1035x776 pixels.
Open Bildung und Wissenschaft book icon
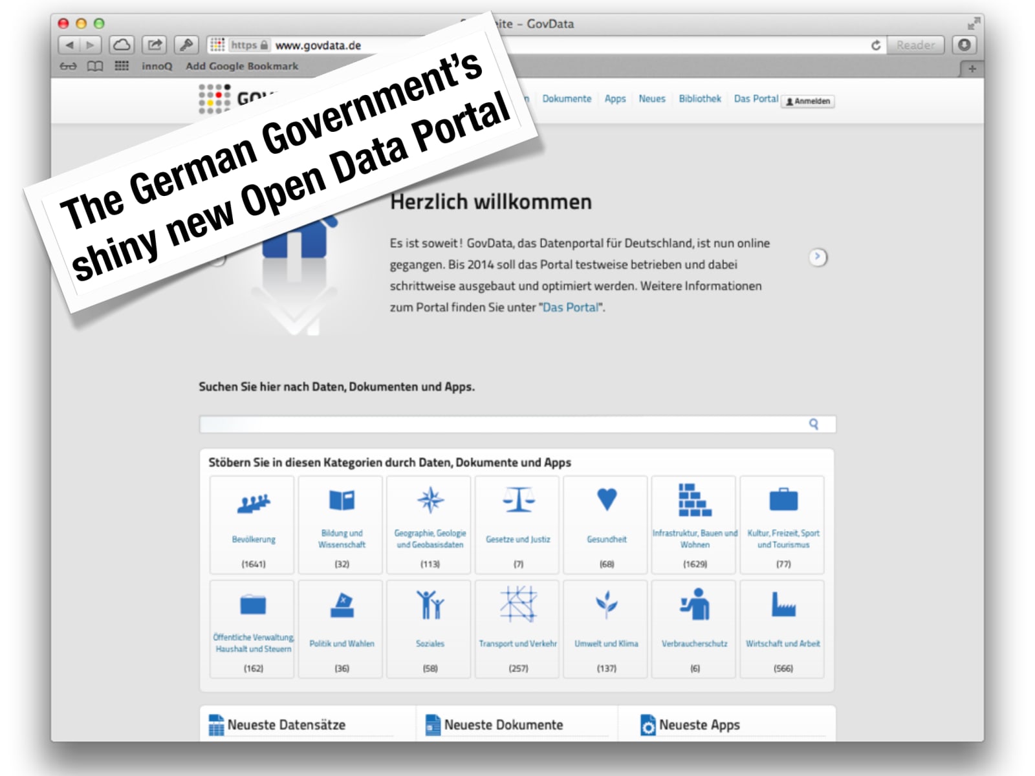pos(342,501)
